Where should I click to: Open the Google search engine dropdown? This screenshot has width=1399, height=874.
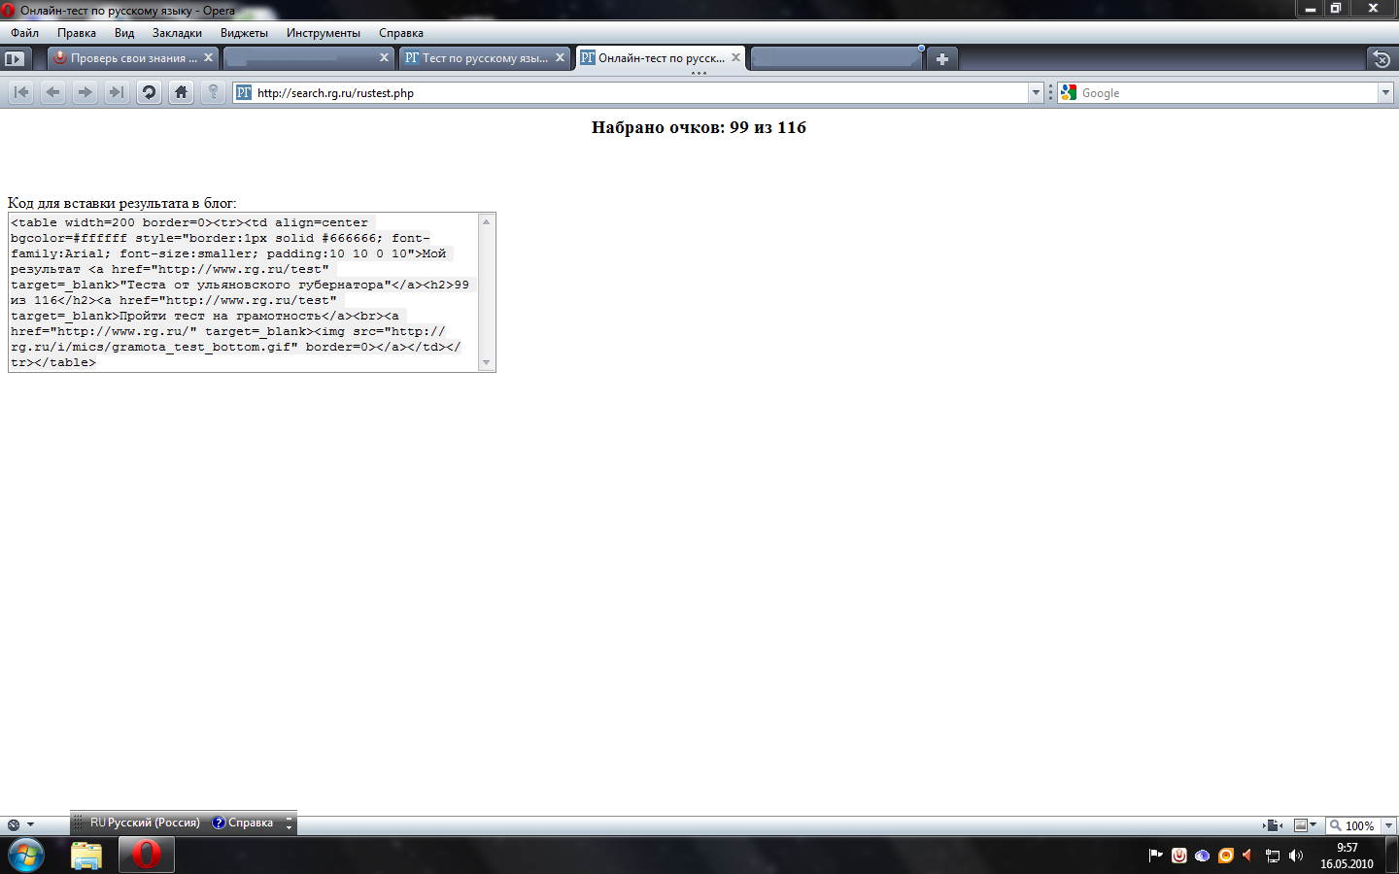1387,92
